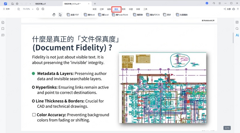
Task: Click the 創建 PDF button
Action: [73, 15]
